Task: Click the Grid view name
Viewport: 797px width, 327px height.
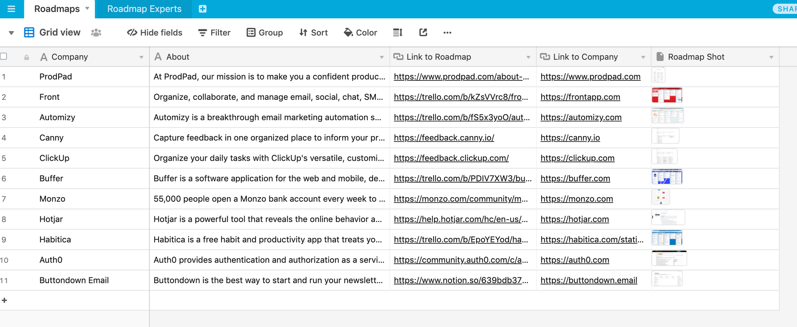Action: click(60, 33)
